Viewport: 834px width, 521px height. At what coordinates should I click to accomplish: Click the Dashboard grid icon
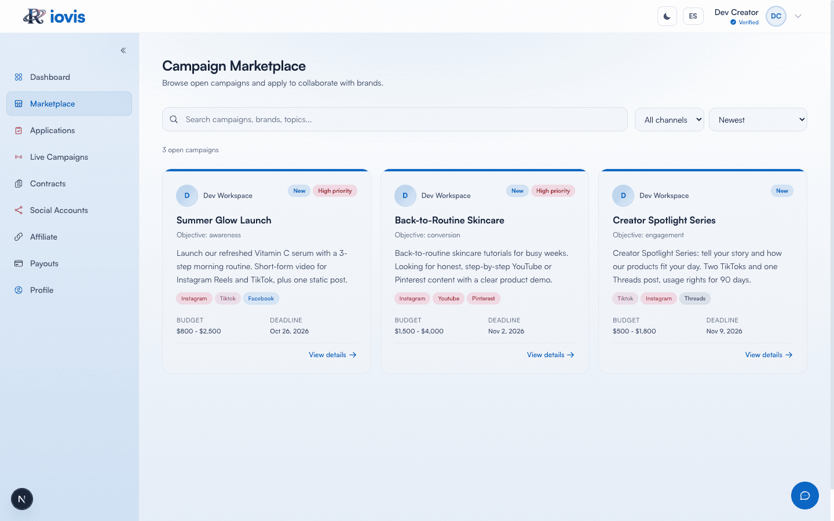19,77
